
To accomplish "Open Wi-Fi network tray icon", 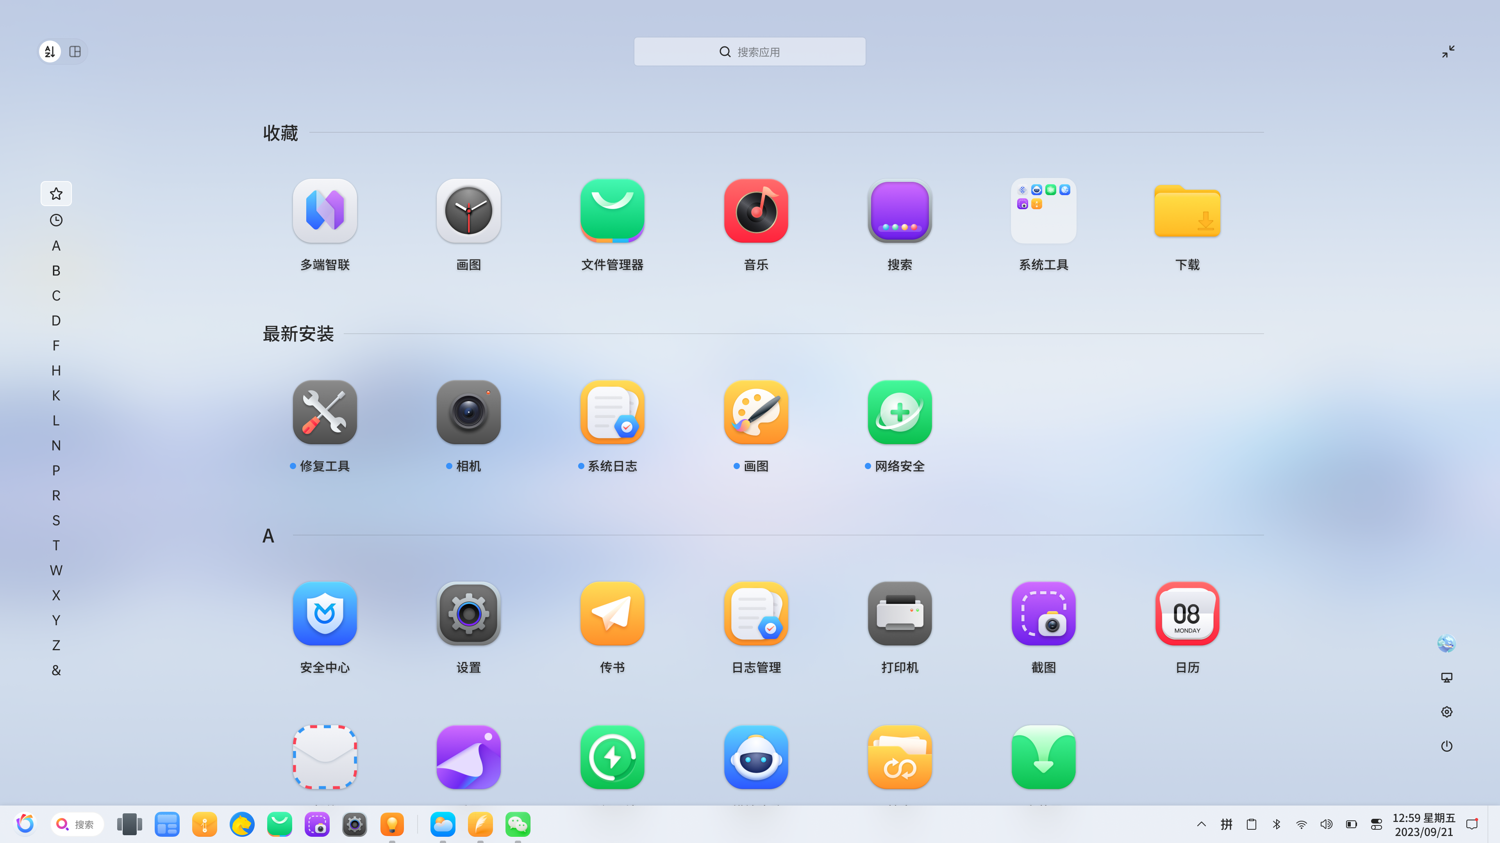I will pos(1302,824).
